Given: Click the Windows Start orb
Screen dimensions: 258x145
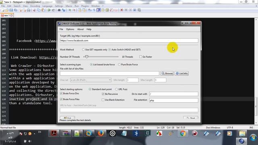Looking at the screenshot, I should (254, 137).
